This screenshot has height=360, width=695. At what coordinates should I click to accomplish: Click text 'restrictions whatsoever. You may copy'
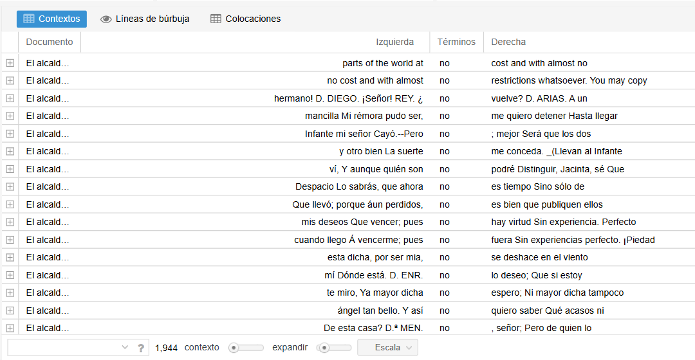click(x=569, y=80)
